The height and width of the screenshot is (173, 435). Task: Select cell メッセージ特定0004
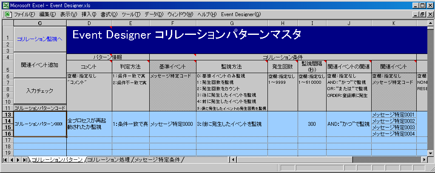(394, 134)
